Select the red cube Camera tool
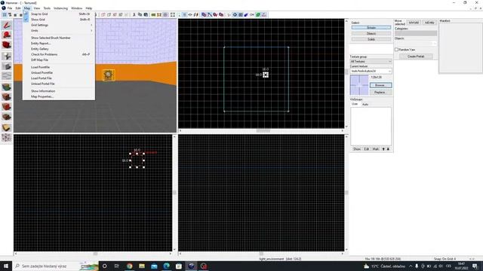483x271 pixels. tap(7, 45)
